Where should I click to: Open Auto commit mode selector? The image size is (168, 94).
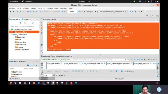[72, 11]
